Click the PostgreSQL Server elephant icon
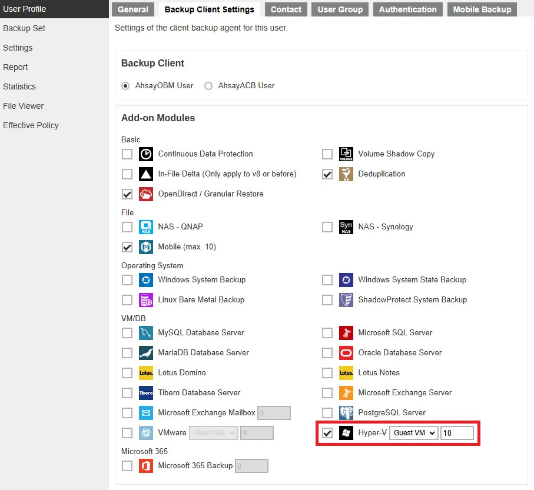The image size is (534, 490). 346,413
